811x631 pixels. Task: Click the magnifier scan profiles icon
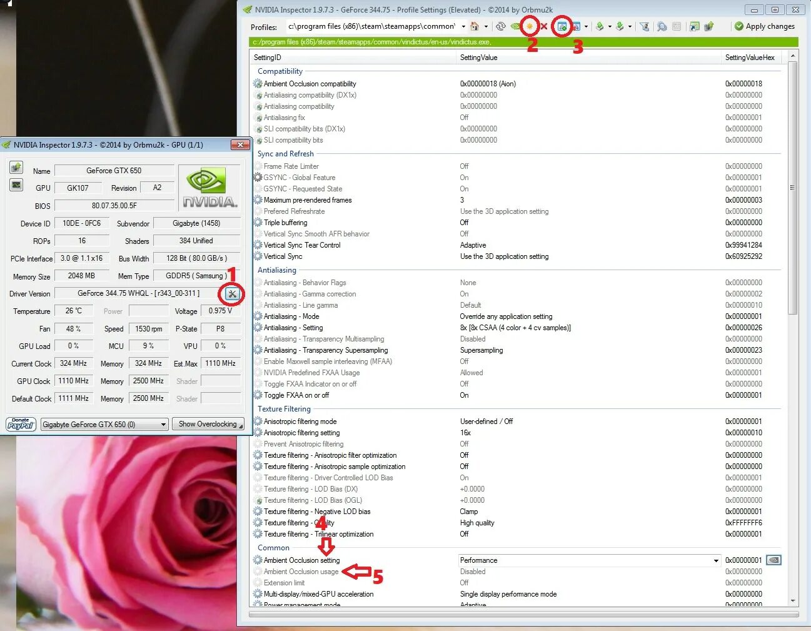pos(662,26)
